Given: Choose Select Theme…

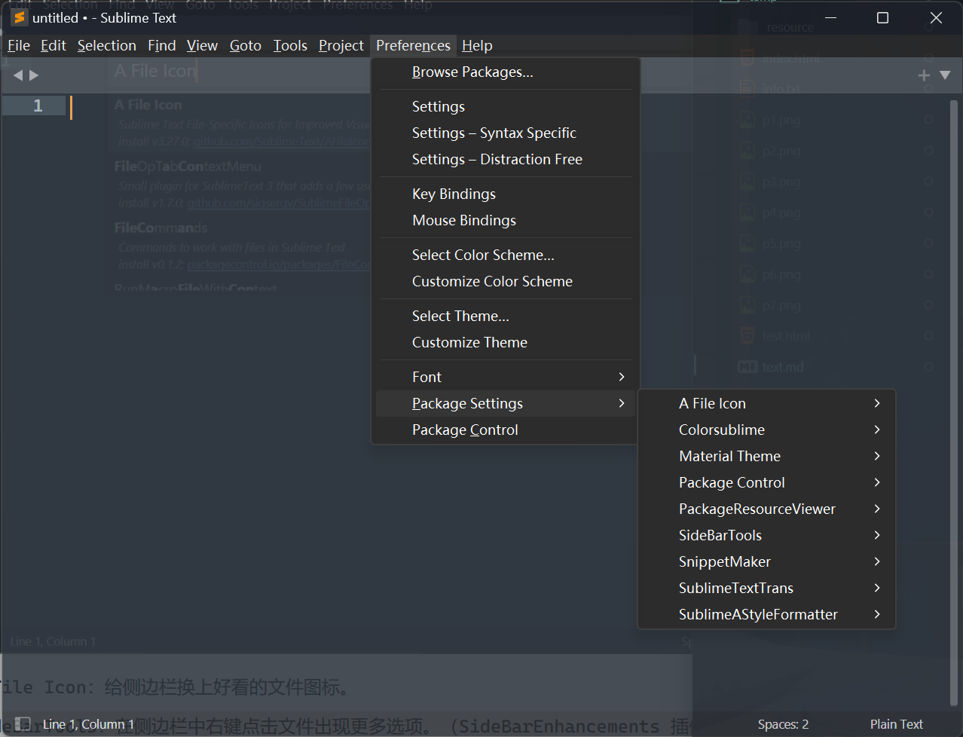Looking at the screenshot, I should tap(506, 317).
